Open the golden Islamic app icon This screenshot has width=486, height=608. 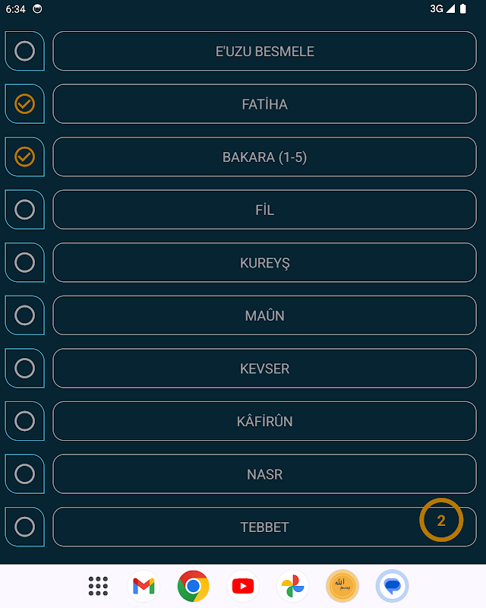342,586
